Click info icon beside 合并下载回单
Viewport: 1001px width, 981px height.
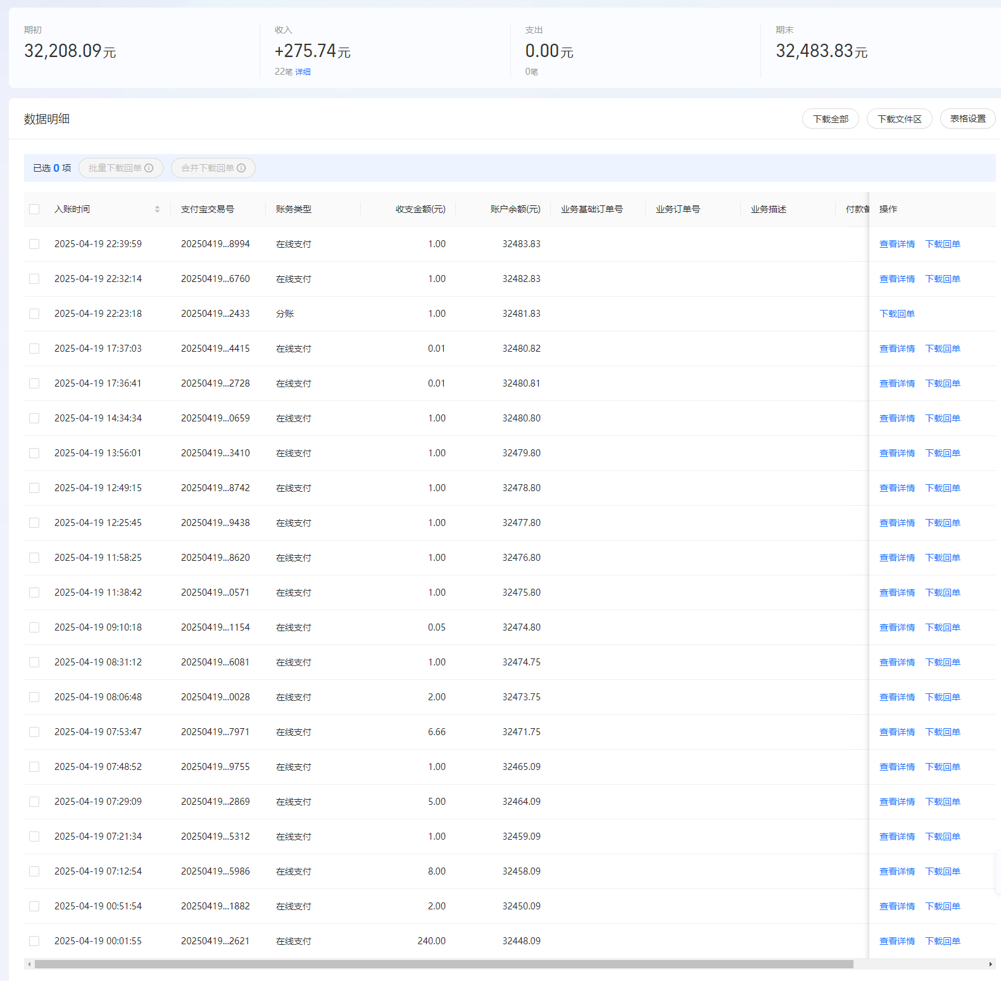point(241,168)
